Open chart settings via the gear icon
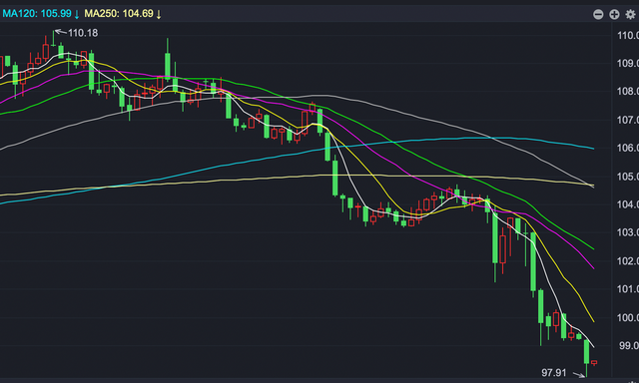The image size is (639, 383). coord(630,15)
